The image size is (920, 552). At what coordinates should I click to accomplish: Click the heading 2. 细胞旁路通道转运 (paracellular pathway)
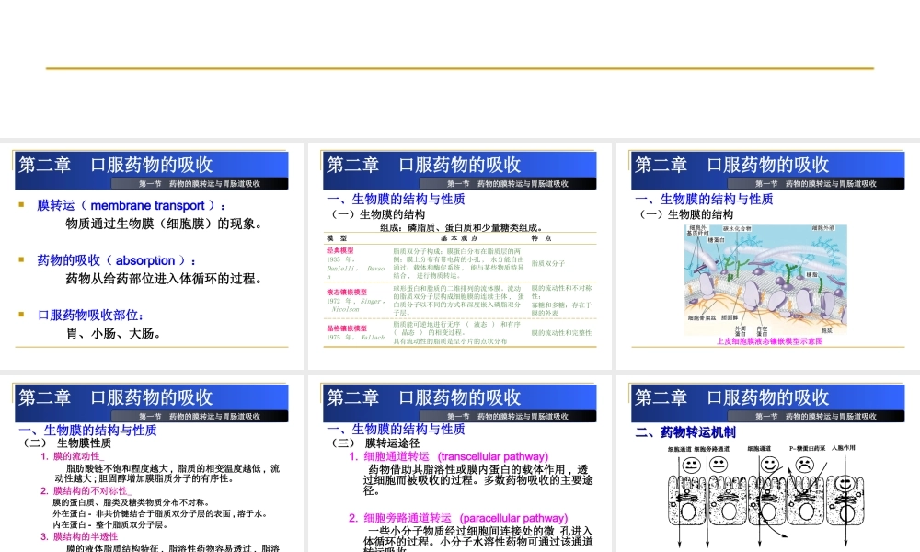click(x=458, y=518)
